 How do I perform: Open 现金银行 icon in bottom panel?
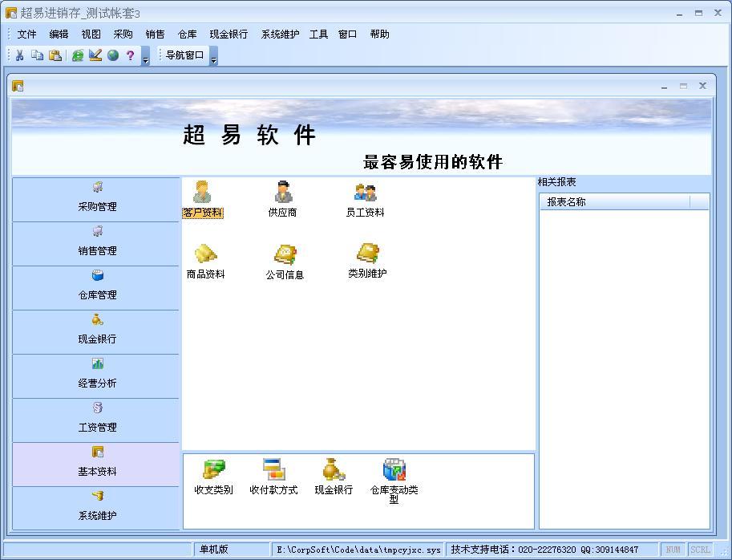point(334,477)
